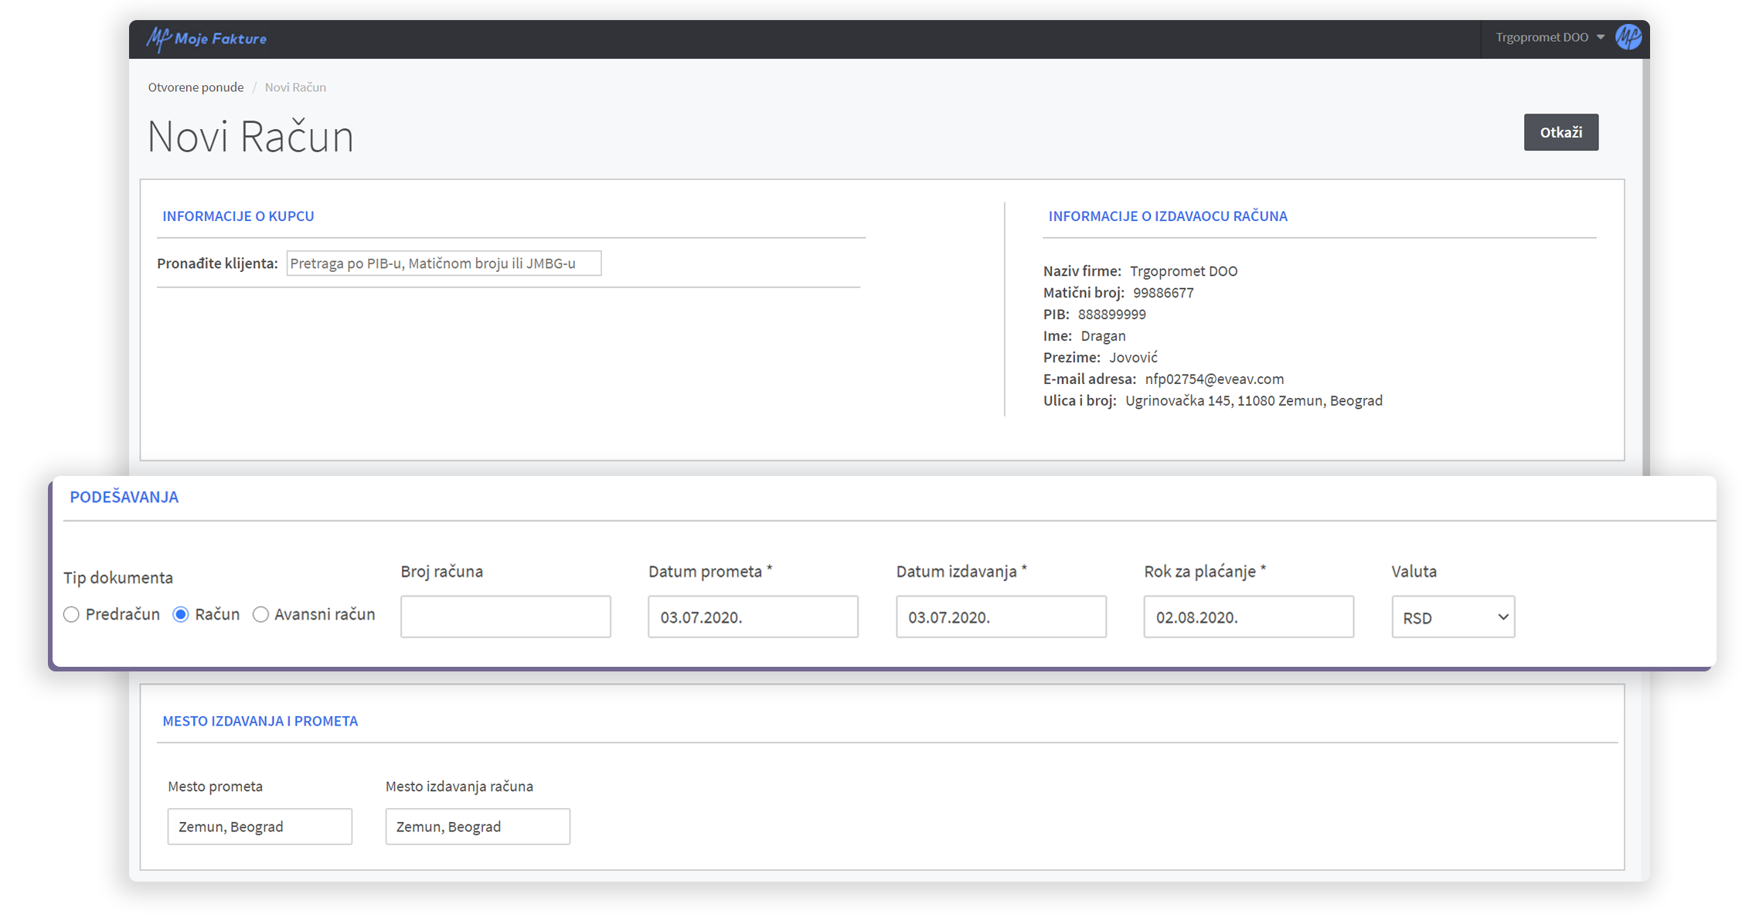This screenshot has width=1749, height=921.
Task: Click the Mesto prometa input field
Action: click(260, 827)
